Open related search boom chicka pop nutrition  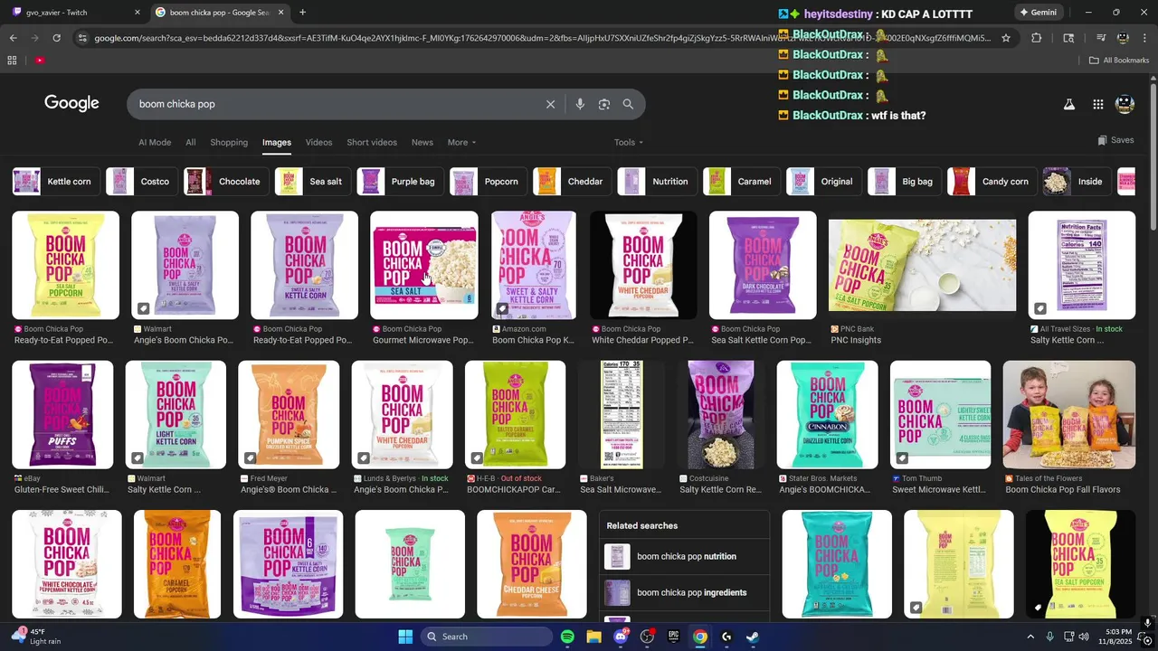684,556
